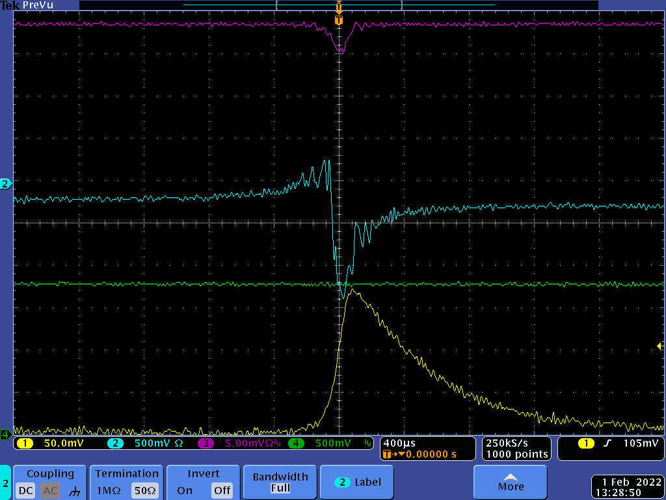
Task: Click the channel 2 ground reference marker
Action: (5, 184)
